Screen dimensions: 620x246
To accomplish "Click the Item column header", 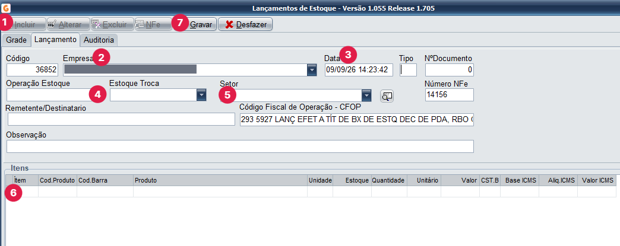I will pyautogui.click(x=26, y=180).
